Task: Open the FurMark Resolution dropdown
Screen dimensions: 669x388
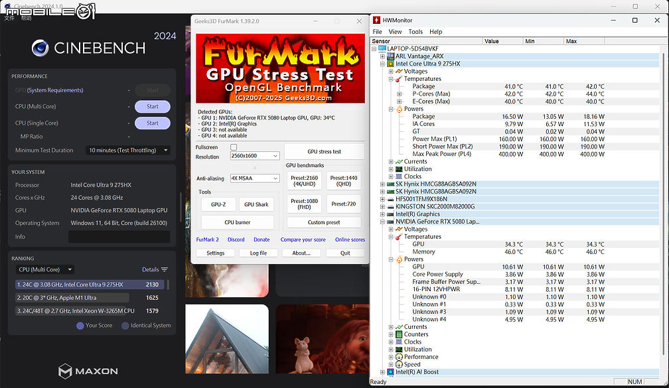Action: (255, 156)
